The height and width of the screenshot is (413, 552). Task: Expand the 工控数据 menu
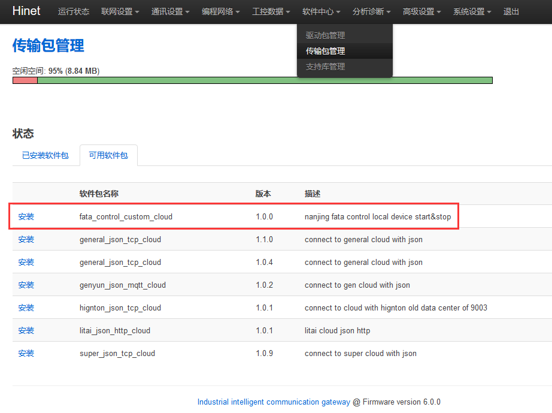tap(271, 12)
